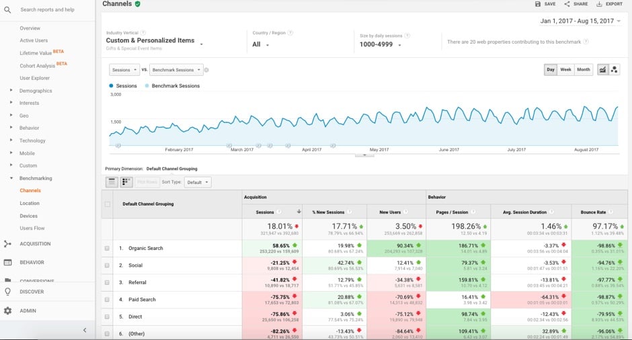Open Discover lightbulb icon
Viewport: 632px width, 340px height.
coord(7,292)
